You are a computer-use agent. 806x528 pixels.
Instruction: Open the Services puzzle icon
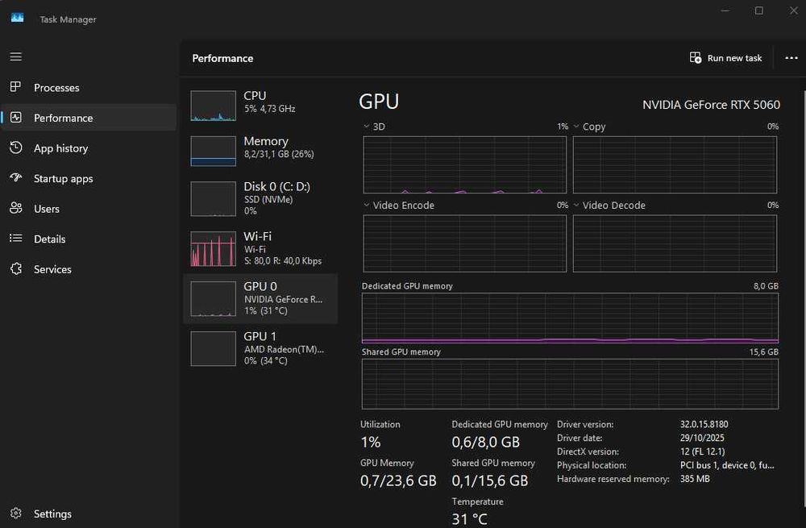tap(16, 269)
